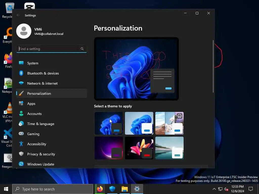Go to Accounts settings
Screen dimensions: 259x194
click(x=52, y=114)
